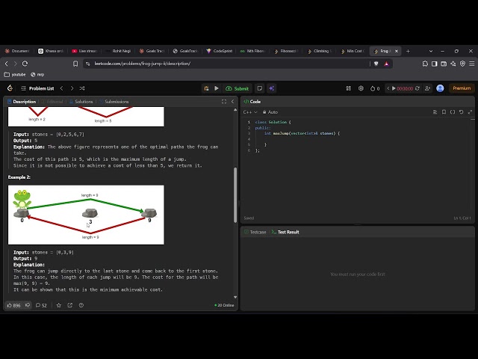The height and width of the screenshot is (359, 478).
Task: Click the description panel scrollbar
Action: [x=235, y=194]
